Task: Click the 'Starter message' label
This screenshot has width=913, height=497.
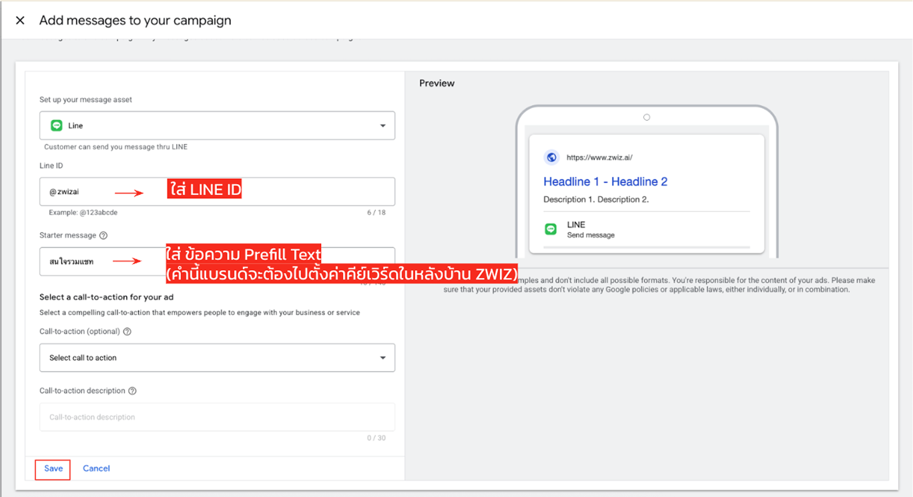Action: pyautogui.click(x=67, y=235)
